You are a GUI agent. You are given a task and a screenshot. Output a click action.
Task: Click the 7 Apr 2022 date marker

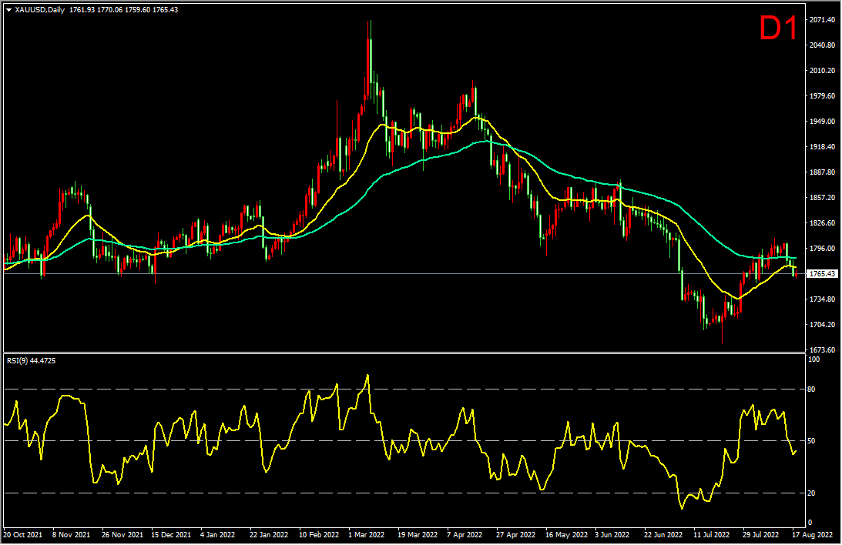[465, 534]
